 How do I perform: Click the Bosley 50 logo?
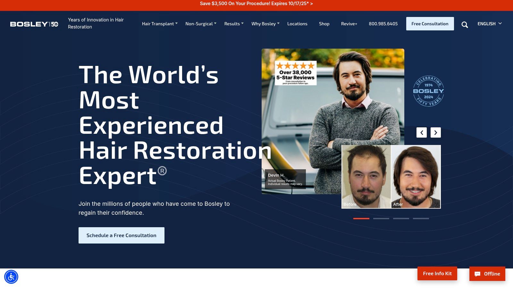[x=34, y=24]
